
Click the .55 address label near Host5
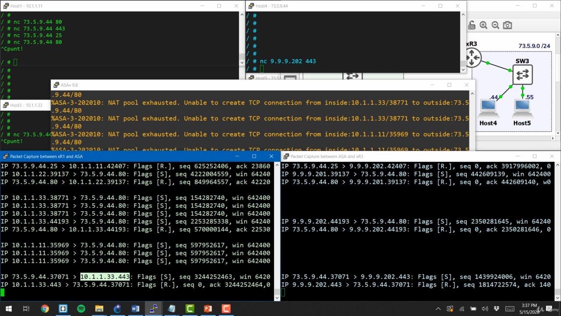529,97
